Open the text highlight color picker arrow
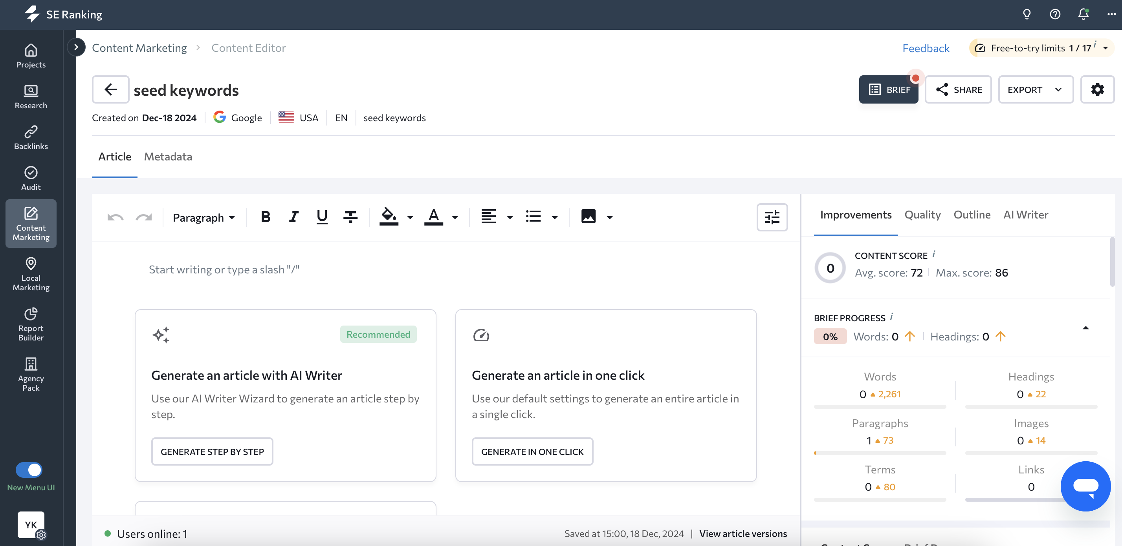 [410, 217]
